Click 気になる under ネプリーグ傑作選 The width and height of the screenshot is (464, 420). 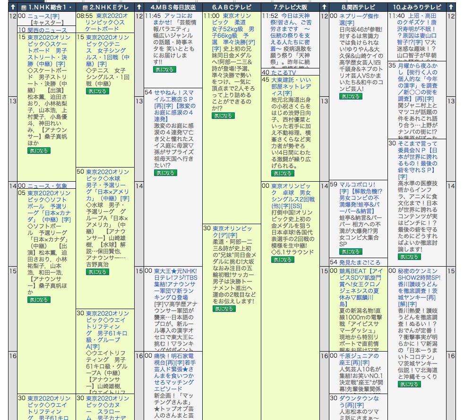click(351, 96)
